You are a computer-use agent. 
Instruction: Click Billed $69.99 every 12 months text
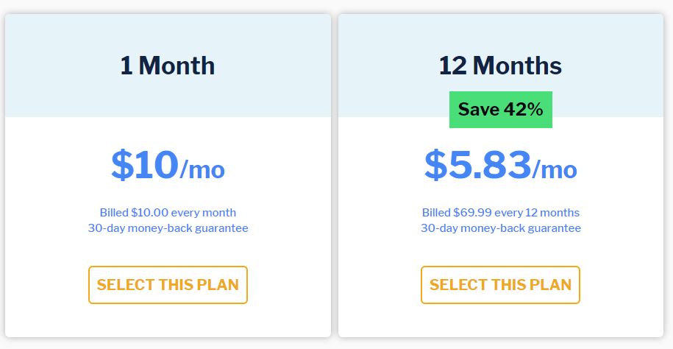tap(500, 212)
